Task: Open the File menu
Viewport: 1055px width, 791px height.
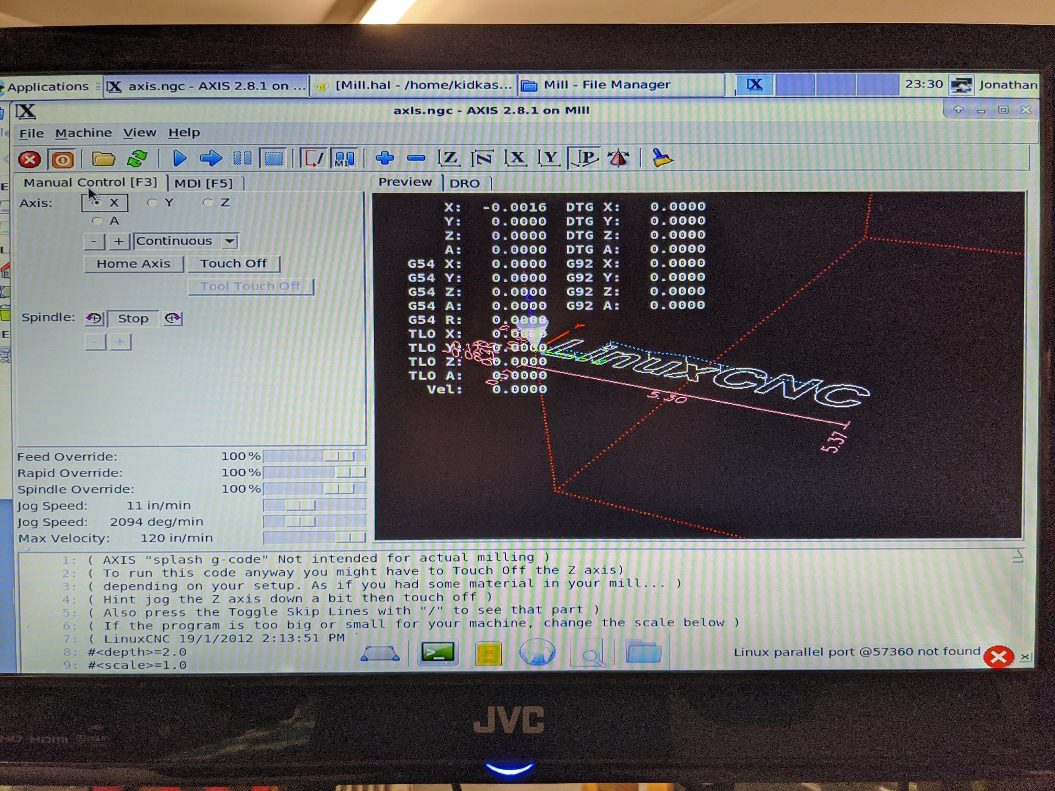Action: tap(31, 133)
